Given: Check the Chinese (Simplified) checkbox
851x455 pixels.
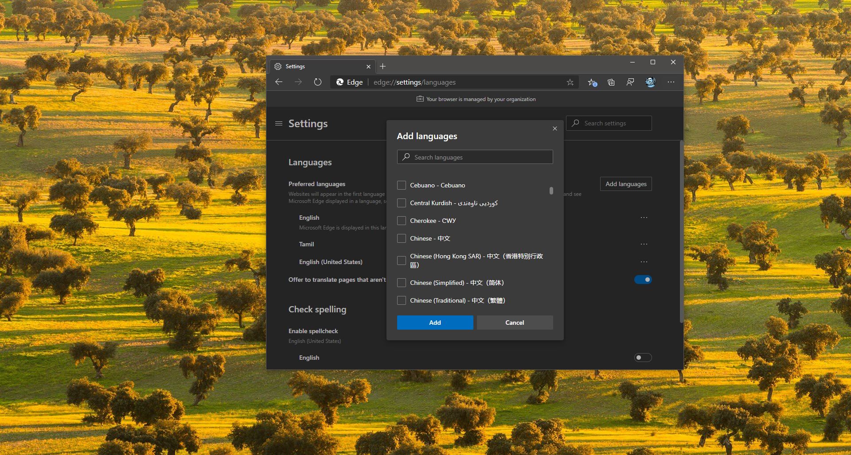Looking at the screenshot, I should point(402,283).
